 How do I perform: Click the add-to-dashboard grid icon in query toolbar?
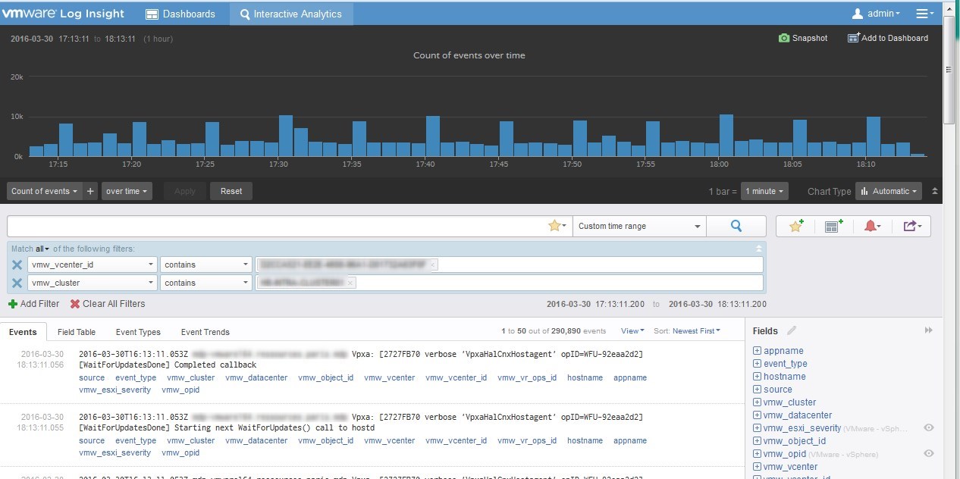(x=834, y=226)
